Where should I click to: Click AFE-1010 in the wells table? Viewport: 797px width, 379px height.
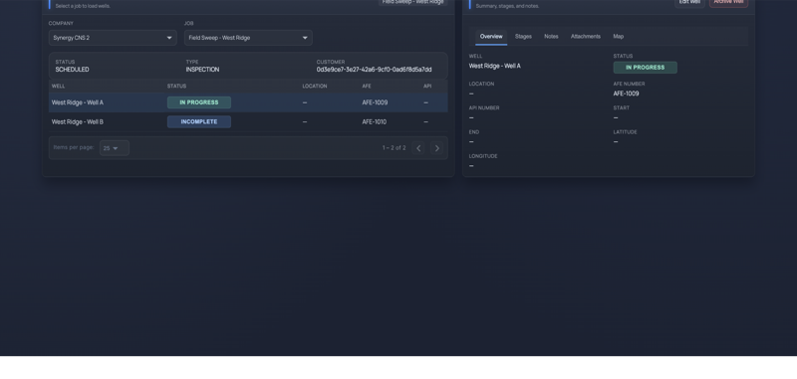(x=375, y=121)
